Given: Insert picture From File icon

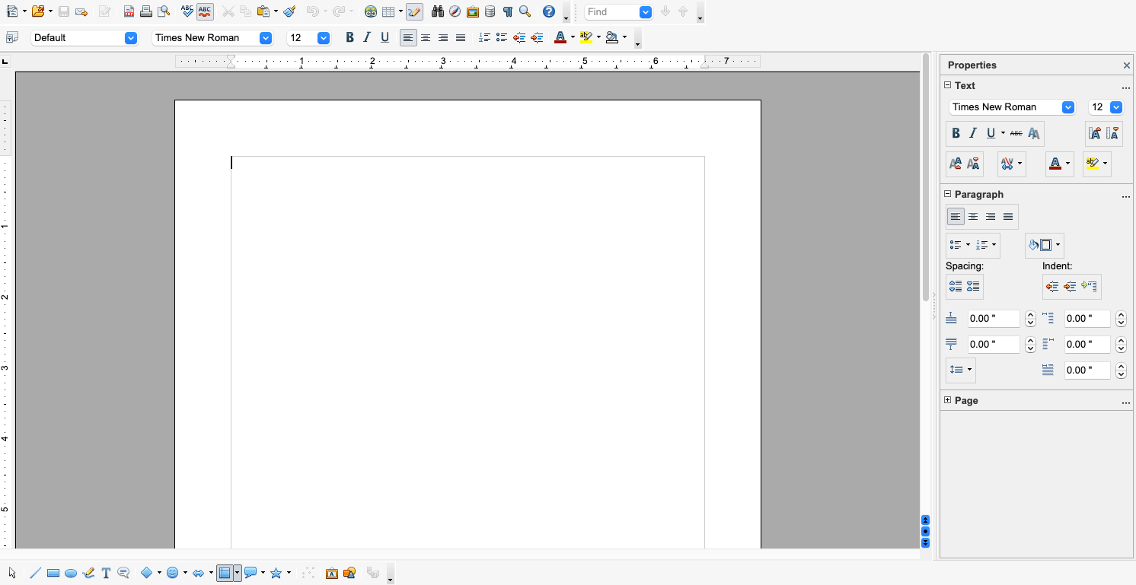Looking at the screenshot, I should point(349,573).
